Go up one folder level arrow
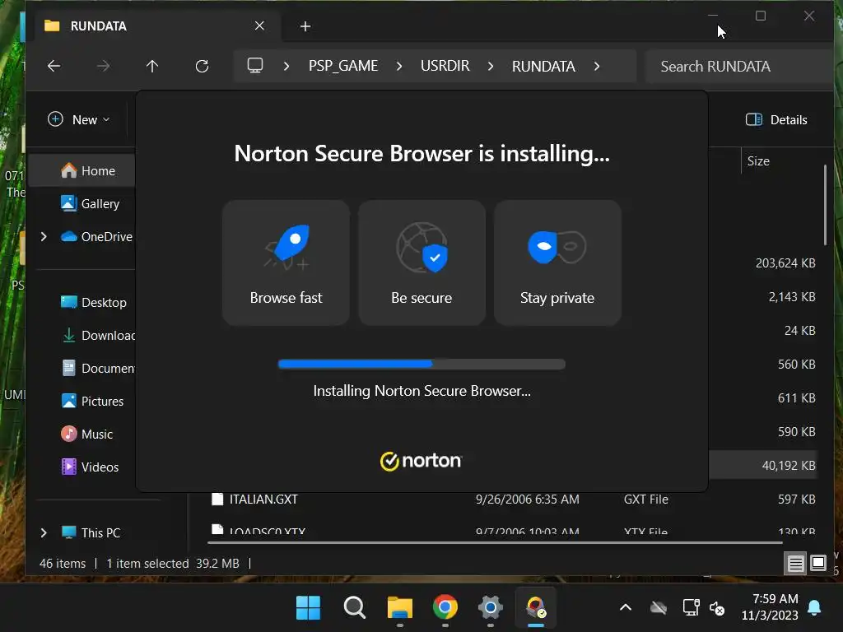The image size is (843, 632). 152,66
